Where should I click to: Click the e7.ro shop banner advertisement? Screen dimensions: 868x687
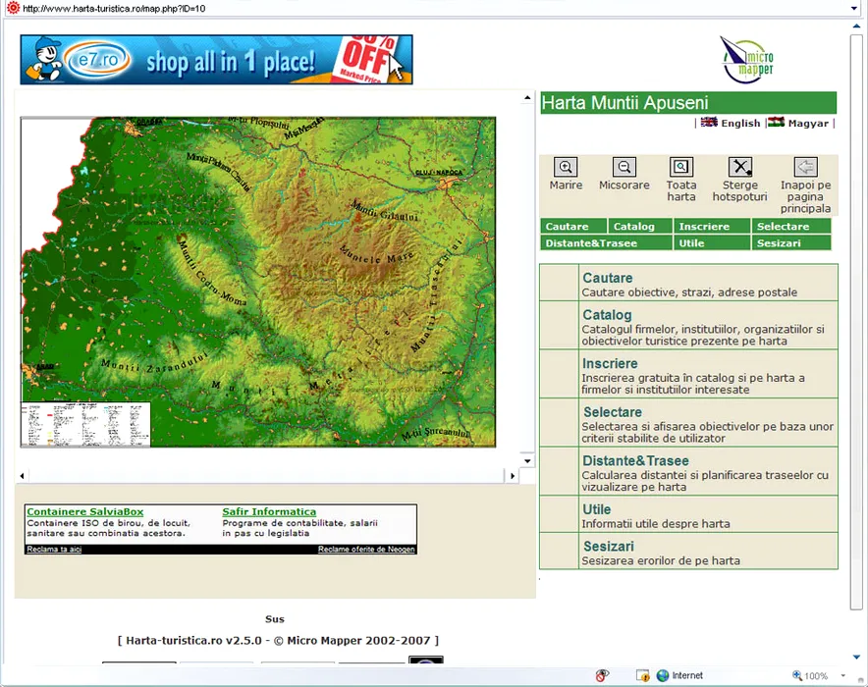(216, 60)
